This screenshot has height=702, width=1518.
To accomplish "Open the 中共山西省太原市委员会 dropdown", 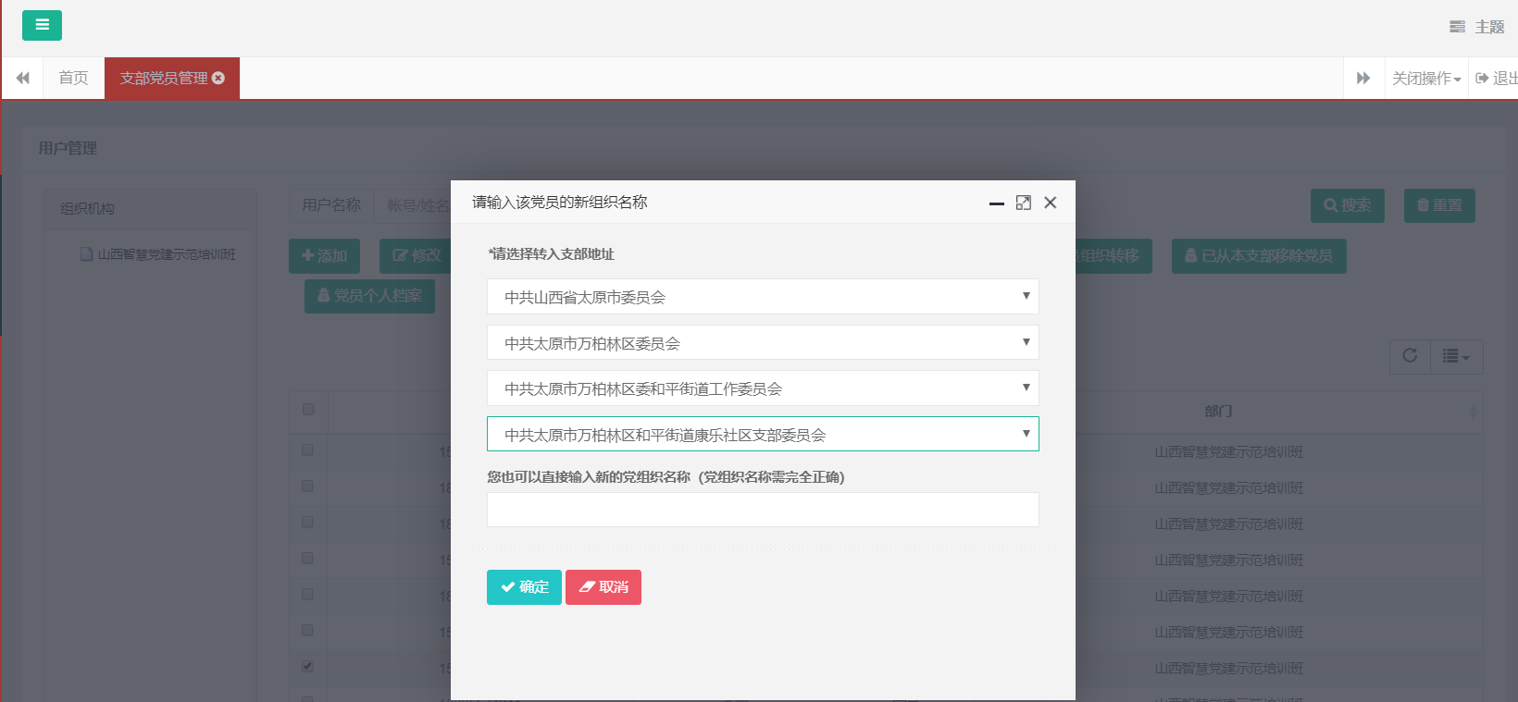I will pyautogui.click(x=763, y=297).
